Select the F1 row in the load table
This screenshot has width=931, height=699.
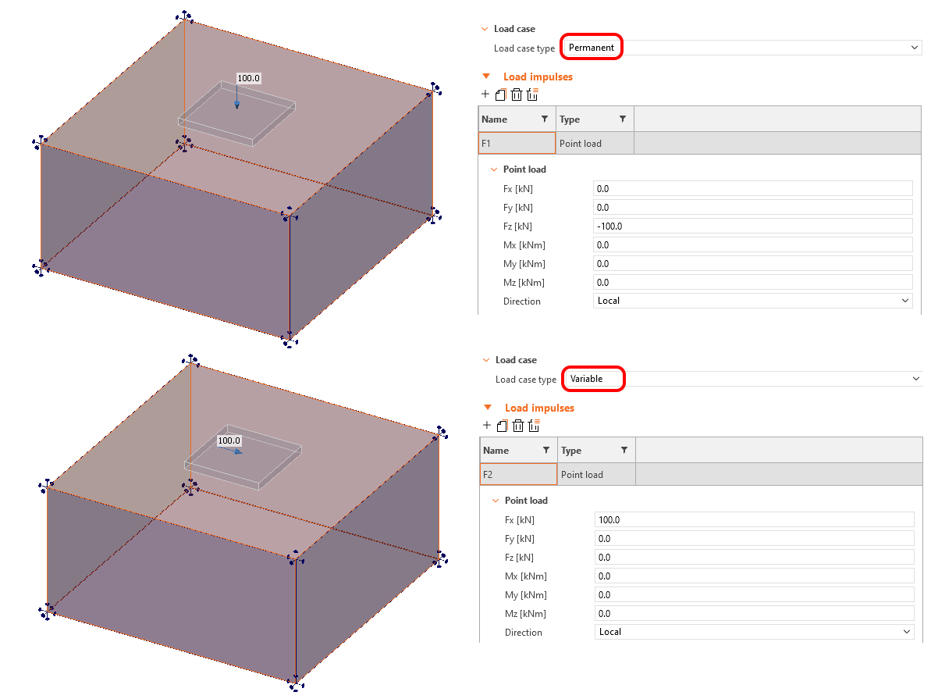(x=517, y=143)
